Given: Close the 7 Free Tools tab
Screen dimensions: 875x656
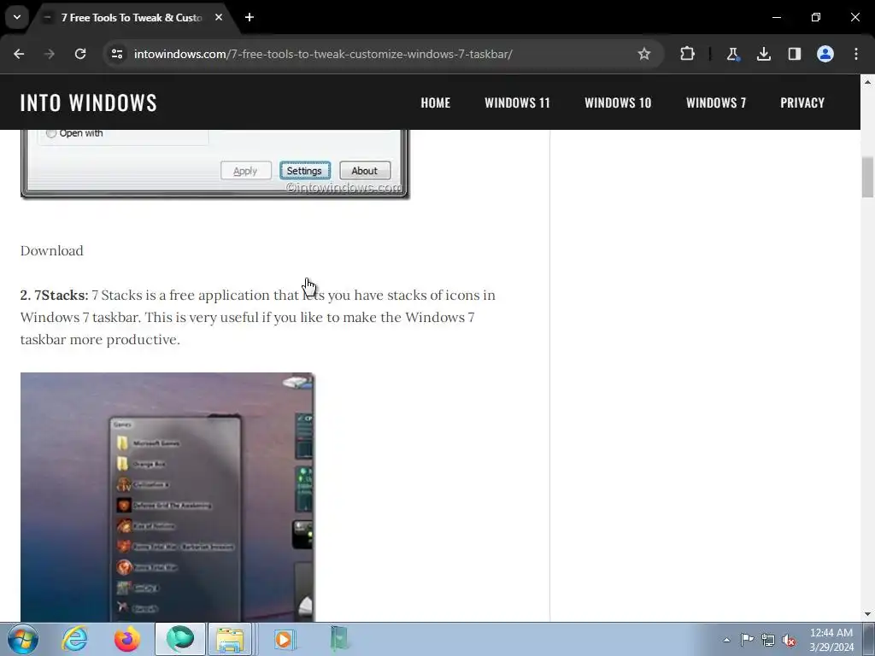Looking at the screenshot, I should pyautogui.click(x=219, y=17).
